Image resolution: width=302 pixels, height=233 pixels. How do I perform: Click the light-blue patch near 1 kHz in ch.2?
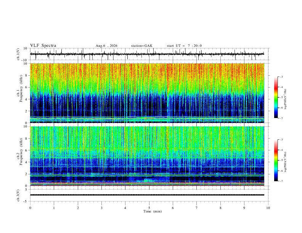click(x=148, y=180)
